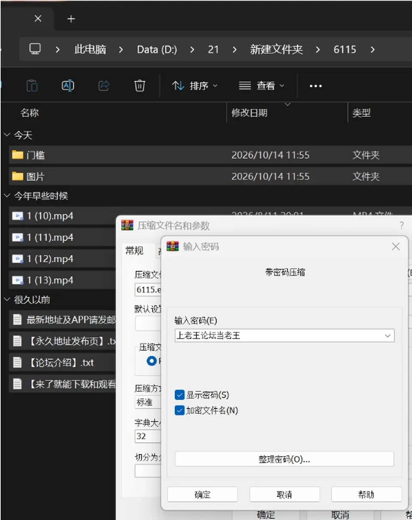Open the 查看 view dropdown
Viewport: 412px width, 520px height.
click(262, 86)
